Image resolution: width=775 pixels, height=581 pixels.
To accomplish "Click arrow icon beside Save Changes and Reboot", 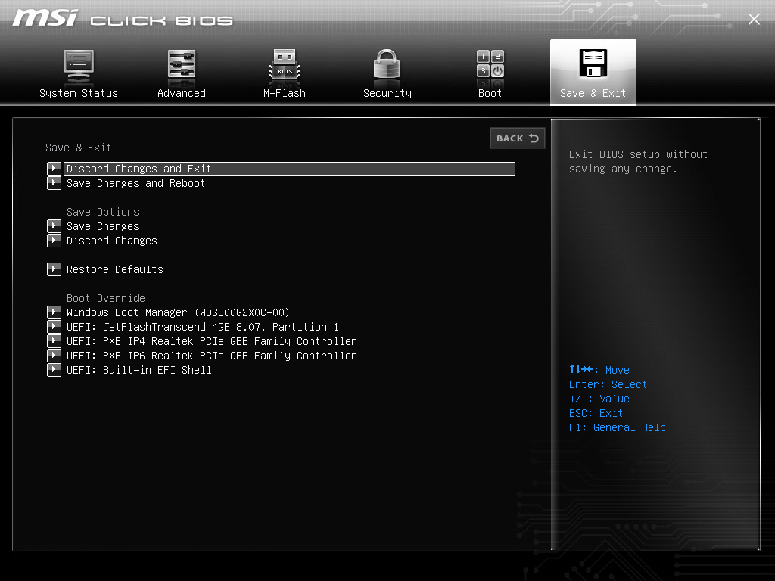I will point(54,183).
